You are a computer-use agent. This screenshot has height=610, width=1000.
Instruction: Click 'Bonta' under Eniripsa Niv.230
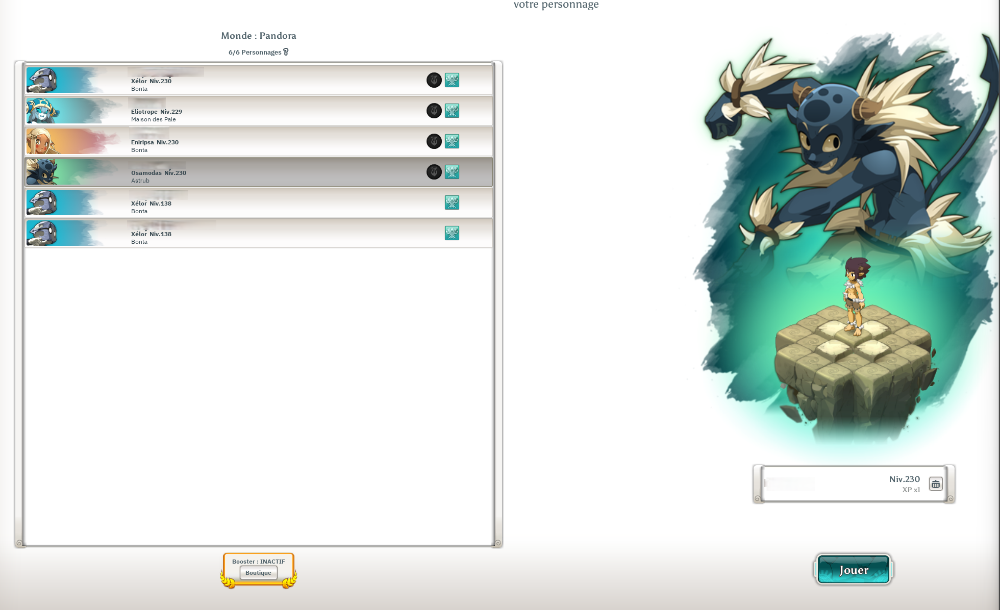(139, 150)
